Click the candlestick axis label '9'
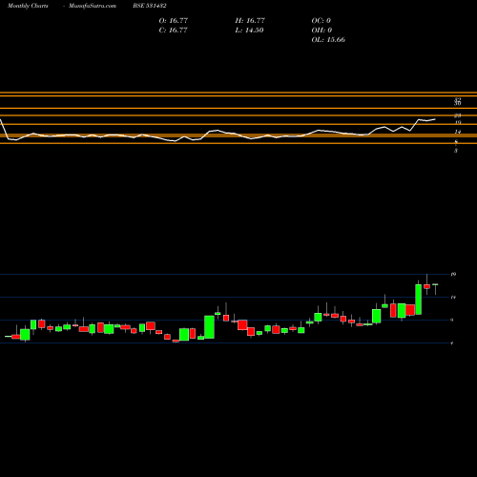Image resolution: width=477 pixels, height=477 pixels. pyautogui.click(x=452, y=320)
